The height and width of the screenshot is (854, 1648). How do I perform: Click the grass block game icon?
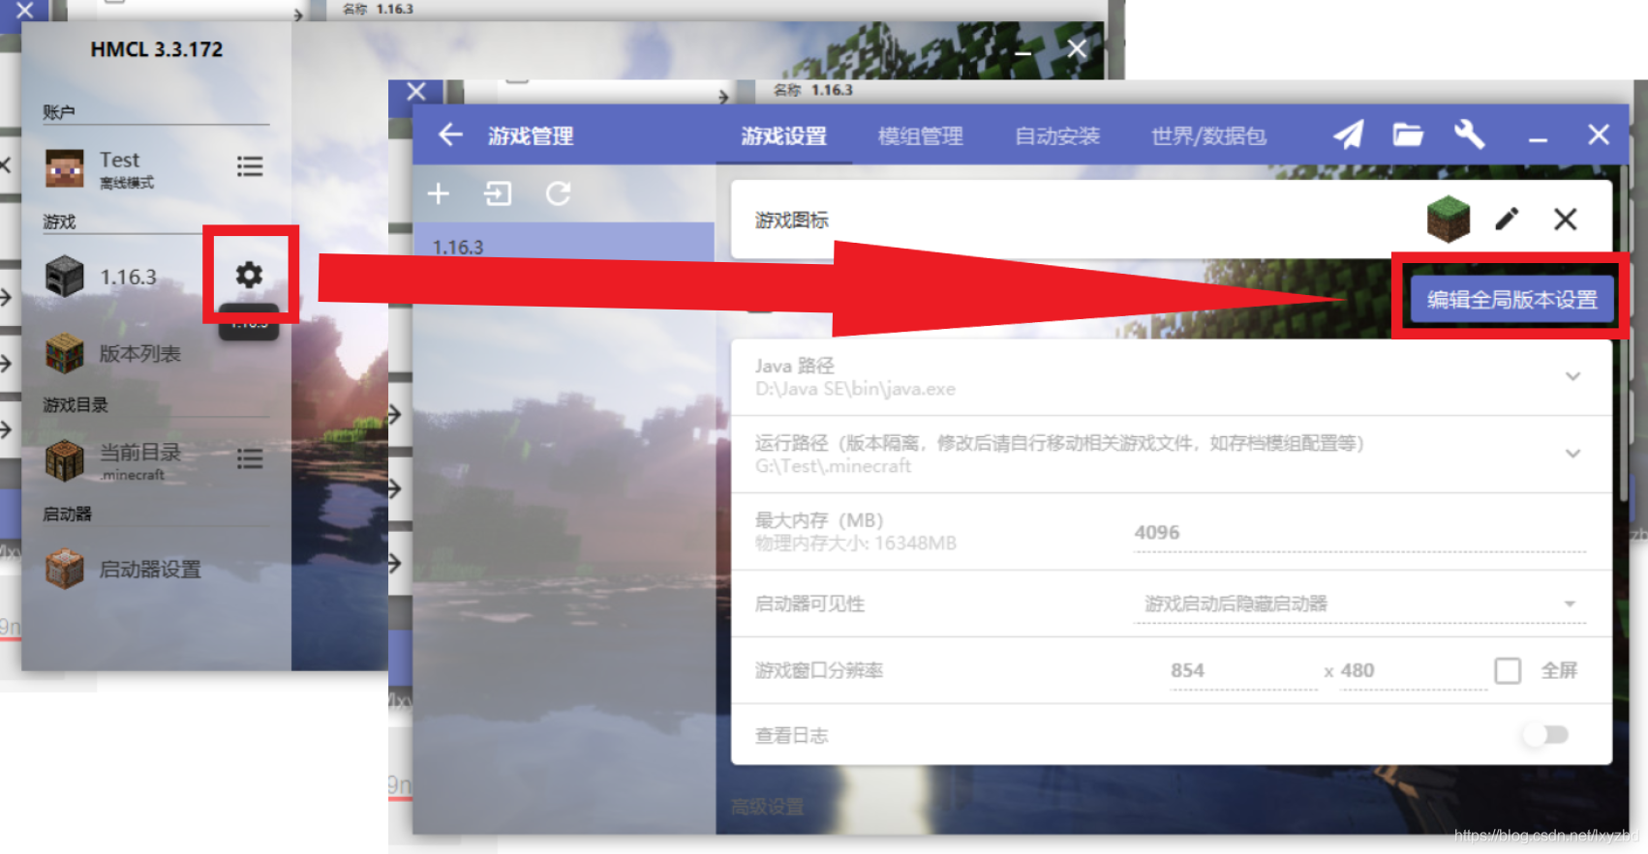pyautogui.click(x=1449, y=219)
